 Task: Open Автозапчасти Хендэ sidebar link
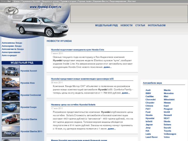13,49
